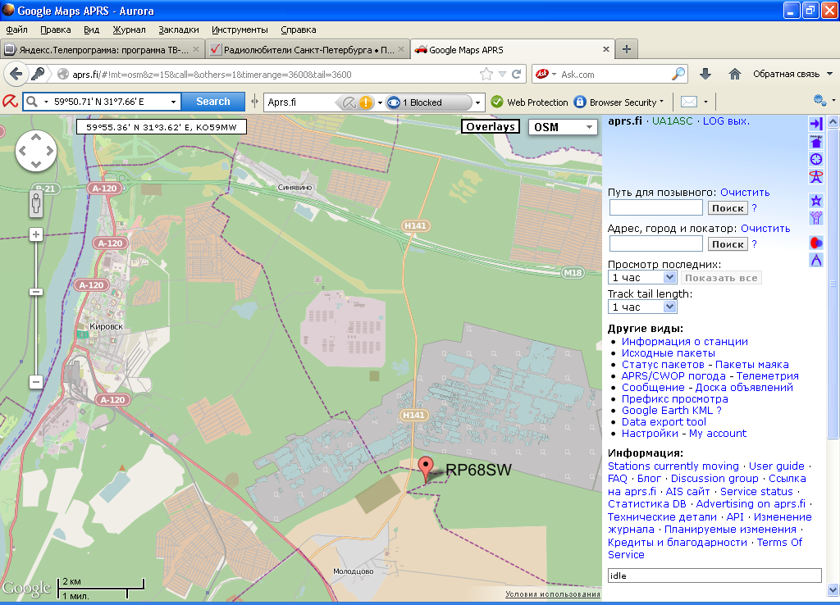Click the Поиск button for callsign path

(x=728, y=208)
